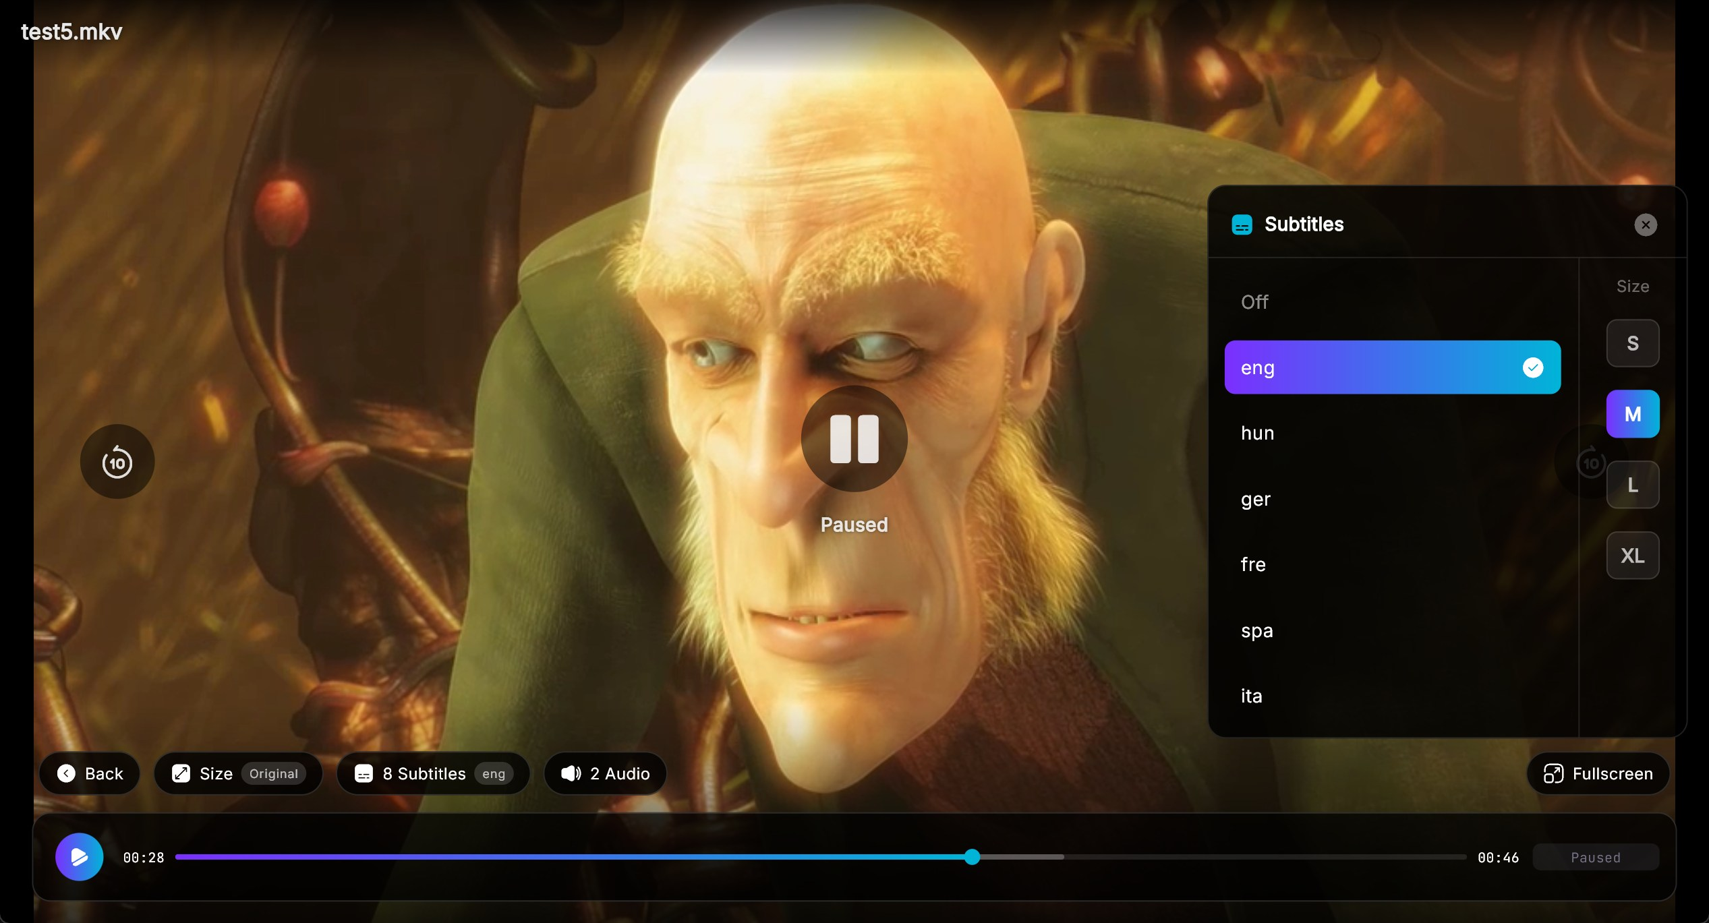This screenshot has width=1709, height=923.
Task: Click the speaker icon on the 2 Audio button
Action: (570, 773)
